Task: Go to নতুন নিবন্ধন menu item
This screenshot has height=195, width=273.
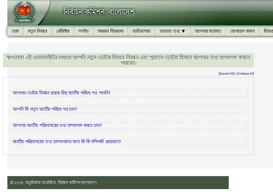Action: tap(37, 31)
